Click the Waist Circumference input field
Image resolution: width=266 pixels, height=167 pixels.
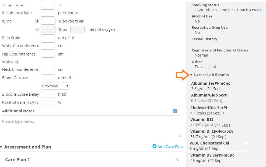[48, 46]
